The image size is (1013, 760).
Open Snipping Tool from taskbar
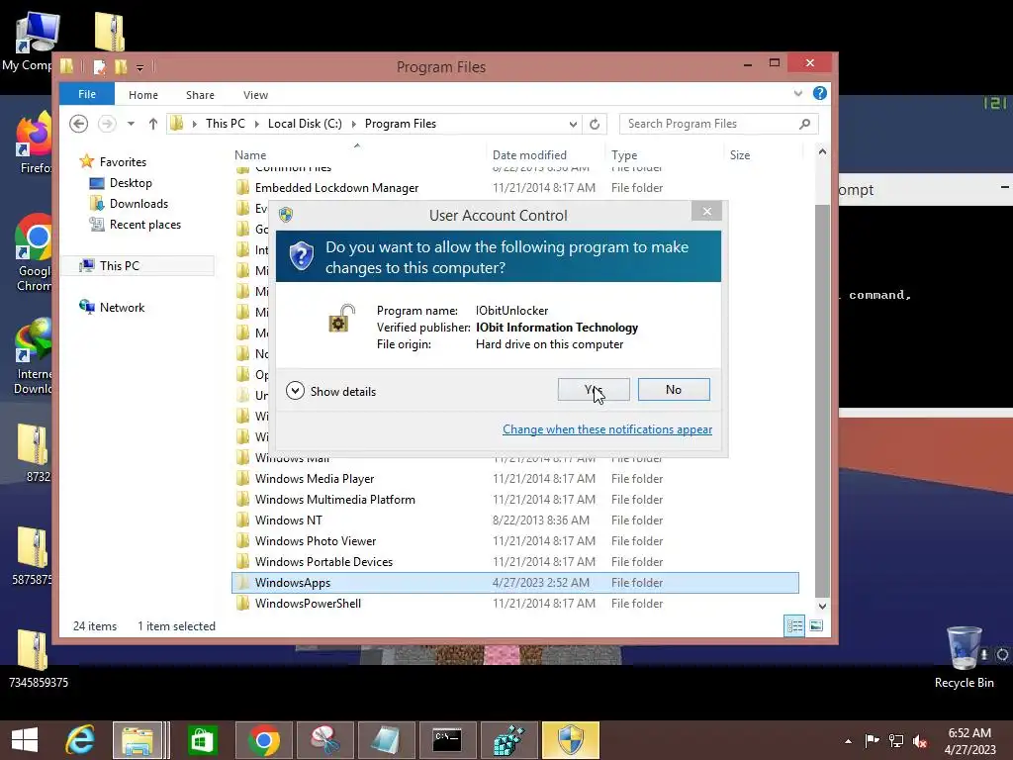(324, 740)
